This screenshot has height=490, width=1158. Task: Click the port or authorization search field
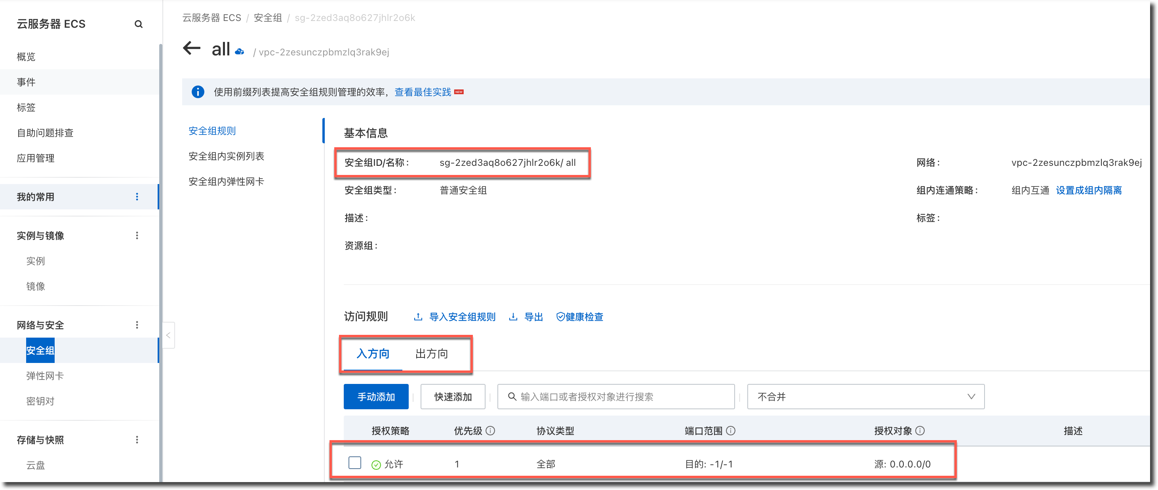[x=616, y=397]
